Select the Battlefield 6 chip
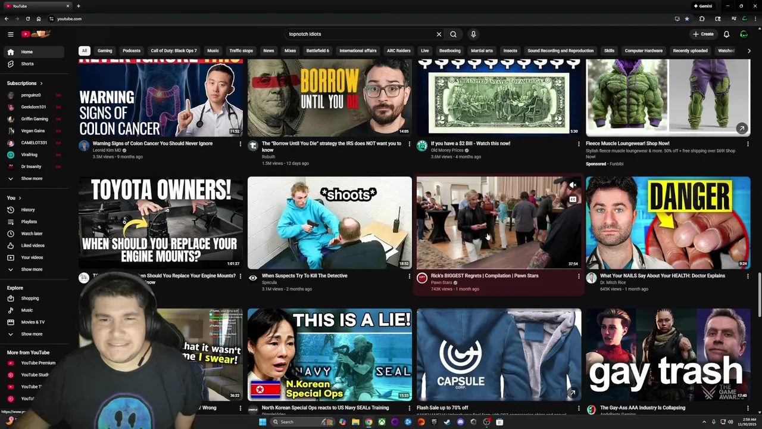 coord(317,51)
